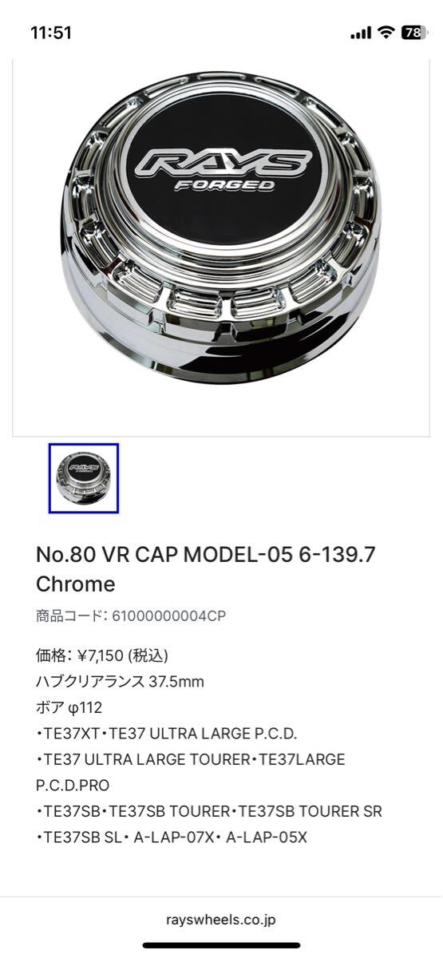Tap the word Chrome in product title

point(76,584)
